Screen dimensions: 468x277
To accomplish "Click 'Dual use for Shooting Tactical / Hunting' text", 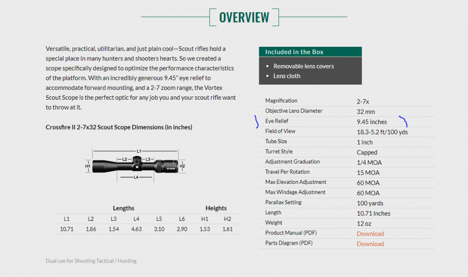I will [x=91, y=261].
